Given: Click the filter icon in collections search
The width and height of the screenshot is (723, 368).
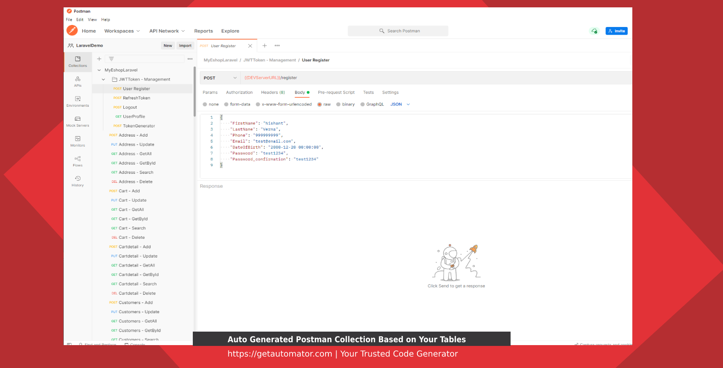Looking at the screenshot, I should [x=111, y=59].
